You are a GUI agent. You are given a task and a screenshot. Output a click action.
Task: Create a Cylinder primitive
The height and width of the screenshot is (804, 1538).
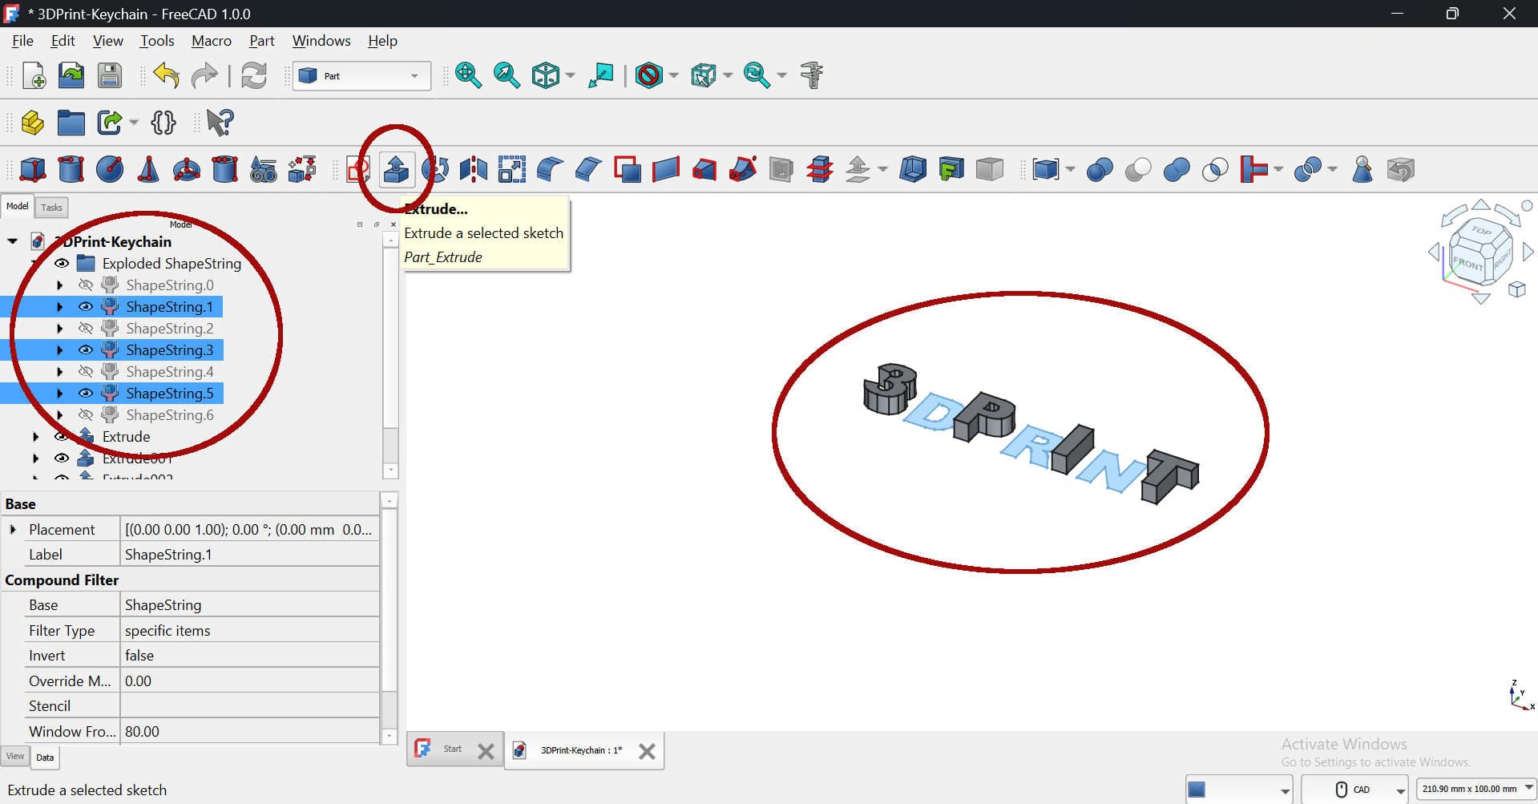click(x=71, y=169)
